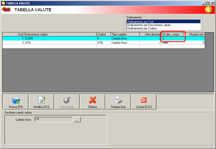This screenshot has width=216, height=149.
Task: Click the Tipo cambio column header
Action: click(125, 34)
